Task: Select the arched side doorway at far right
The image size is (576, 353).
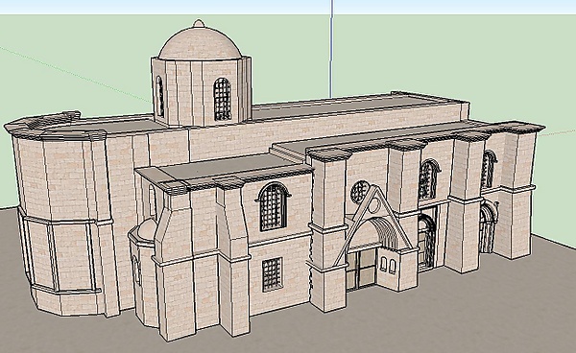Action: pyautogui.click(x=488, y=227)
